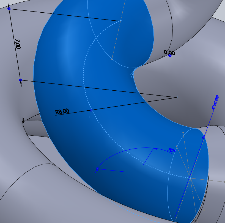Select the upper endpoint of the 7,00 dimension
Viewport: 225px width, 223px height.
(x=9, y=9)
